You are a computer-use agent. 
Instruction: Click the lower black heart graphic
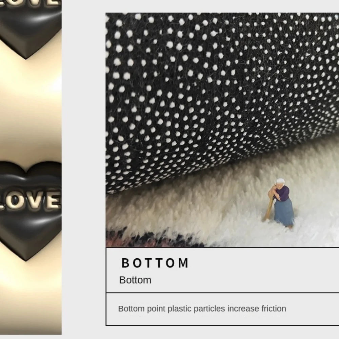(x=30, y=211)
